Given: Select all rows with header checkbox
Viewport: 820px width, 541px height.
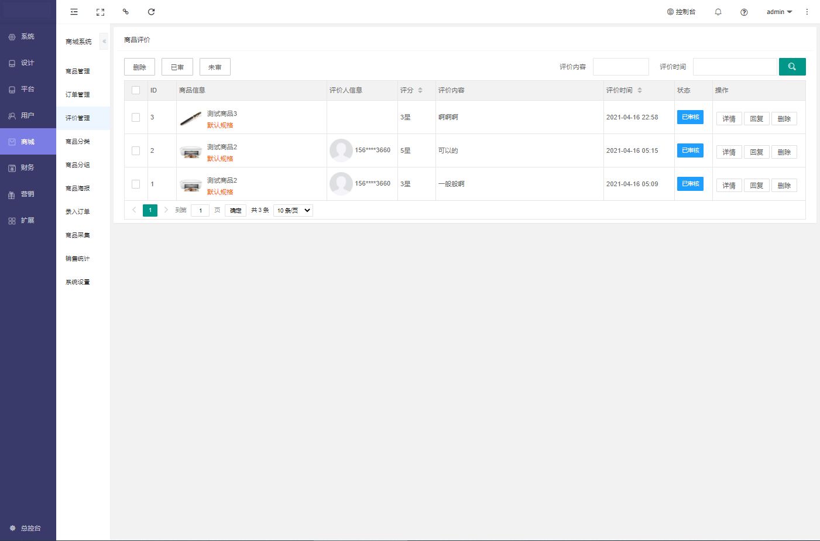Looking at the screenshot, I should (136, 90).
